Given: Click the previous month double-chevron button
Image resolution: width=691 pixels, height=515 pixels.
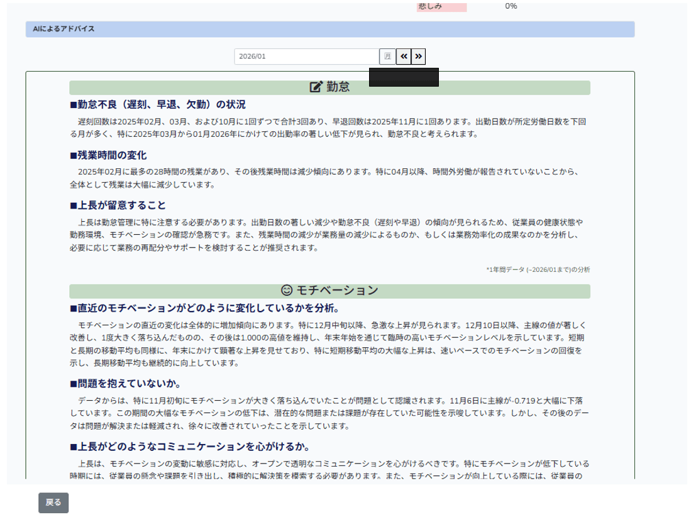Looking at the screenshot, I should tap(404, 57).
